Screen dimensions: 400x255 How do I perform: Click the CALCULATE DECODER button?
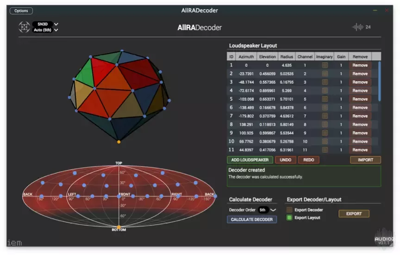coord(252,219)
